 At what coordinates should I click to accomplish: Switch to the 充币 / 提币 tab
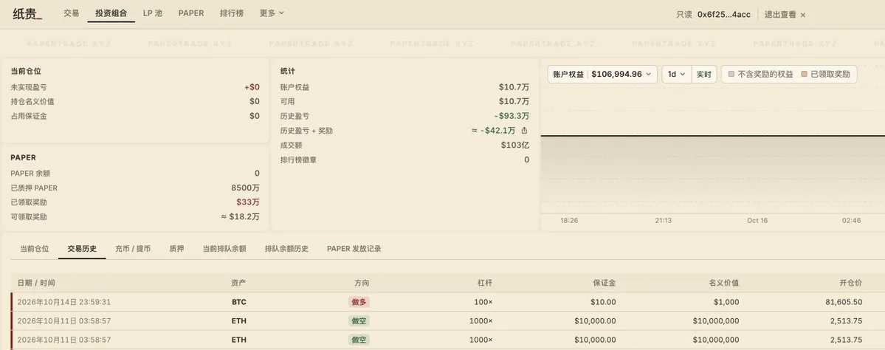(133, 248)
